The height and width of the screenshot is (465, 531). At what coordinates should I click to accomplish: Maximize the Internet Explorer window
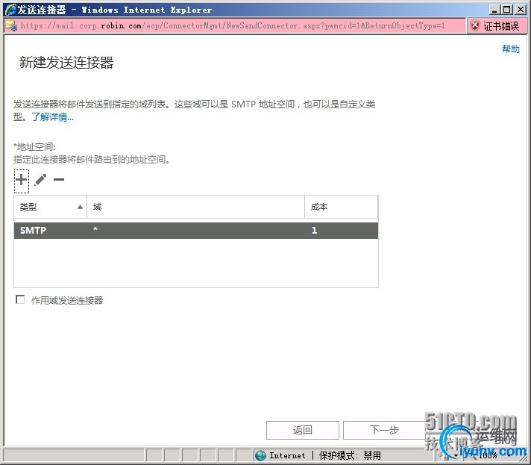pyautogui.click(x=506, y=10)
